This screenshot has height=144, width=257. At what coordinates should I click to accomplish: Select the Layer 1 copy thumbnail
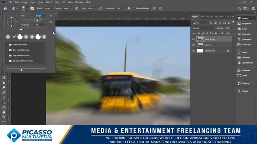point(200,39)
